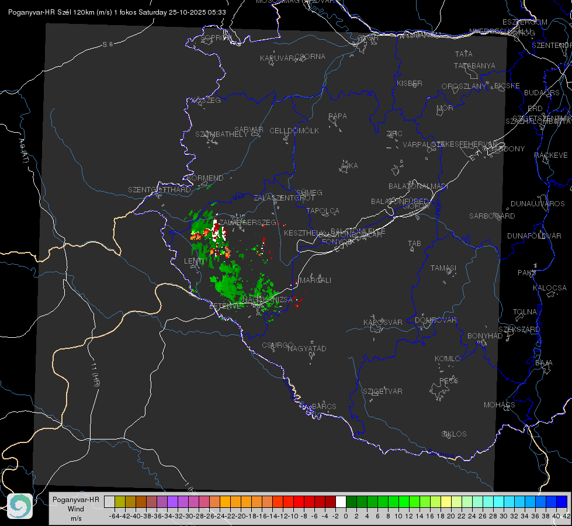This screenshot has width=572, height=526.
Task: Click the KAPUVÁR city label
Action: click(x=278, y=58)
